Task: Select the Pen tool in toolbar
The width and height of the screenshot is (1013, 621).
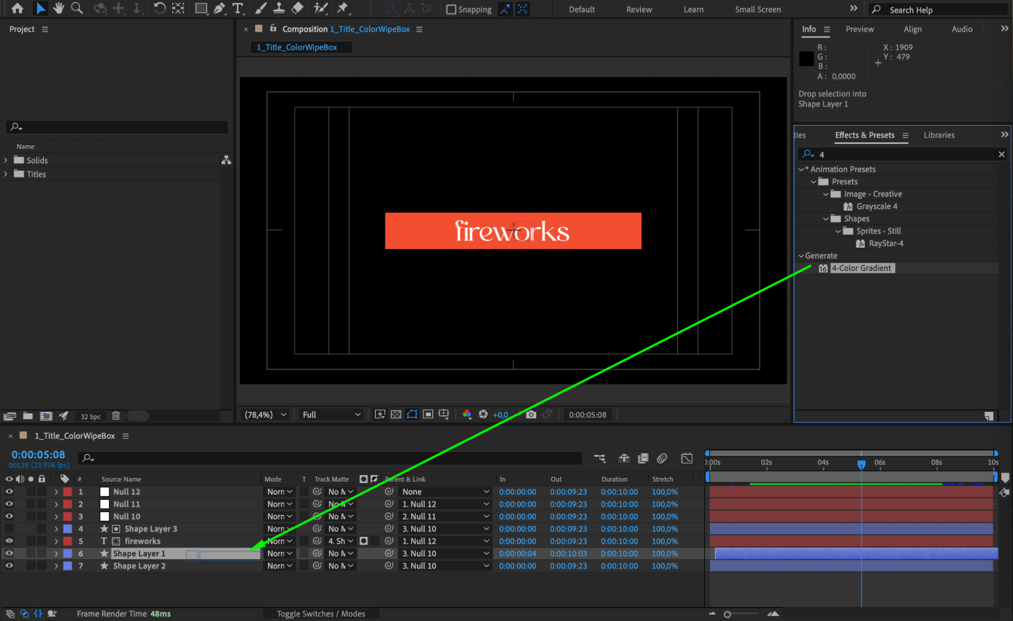Action: pos(219,8)
